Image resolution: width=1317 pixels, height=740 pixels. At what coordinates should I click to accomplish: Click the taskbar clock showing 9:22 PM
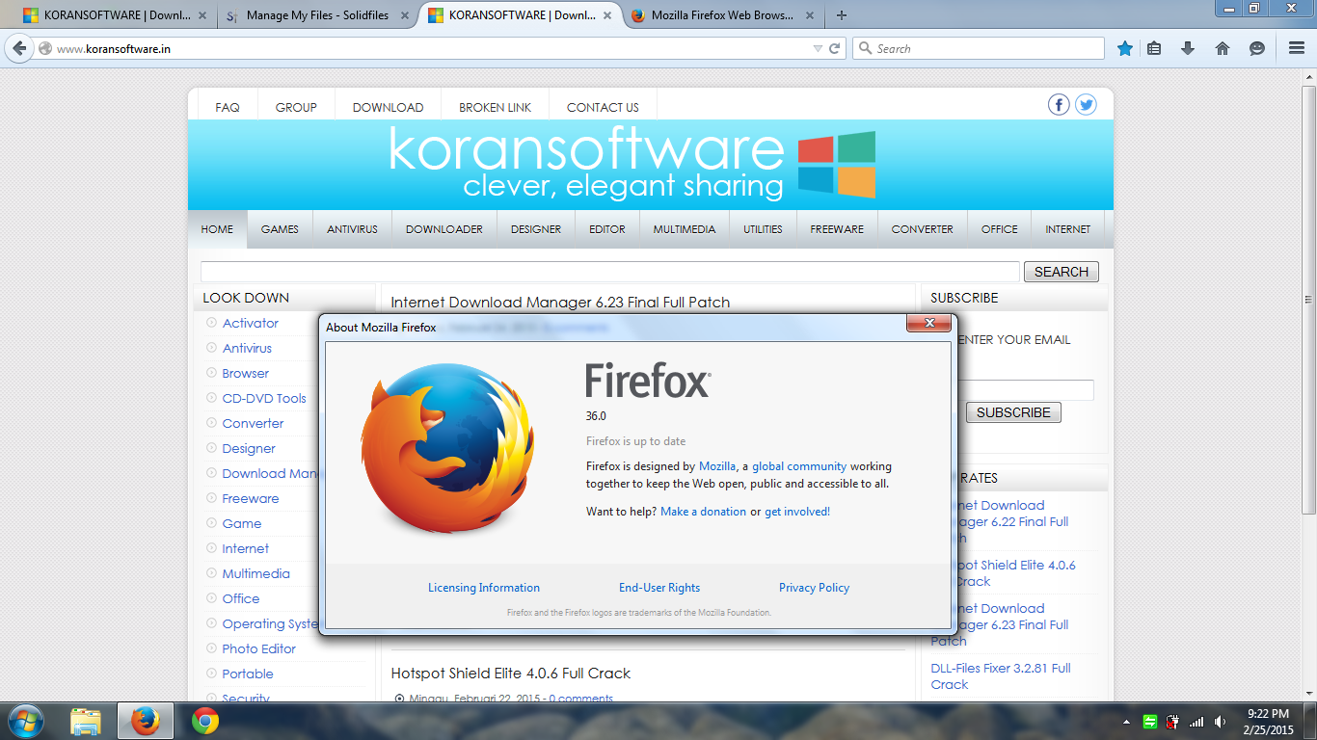tap(1268, 722)
